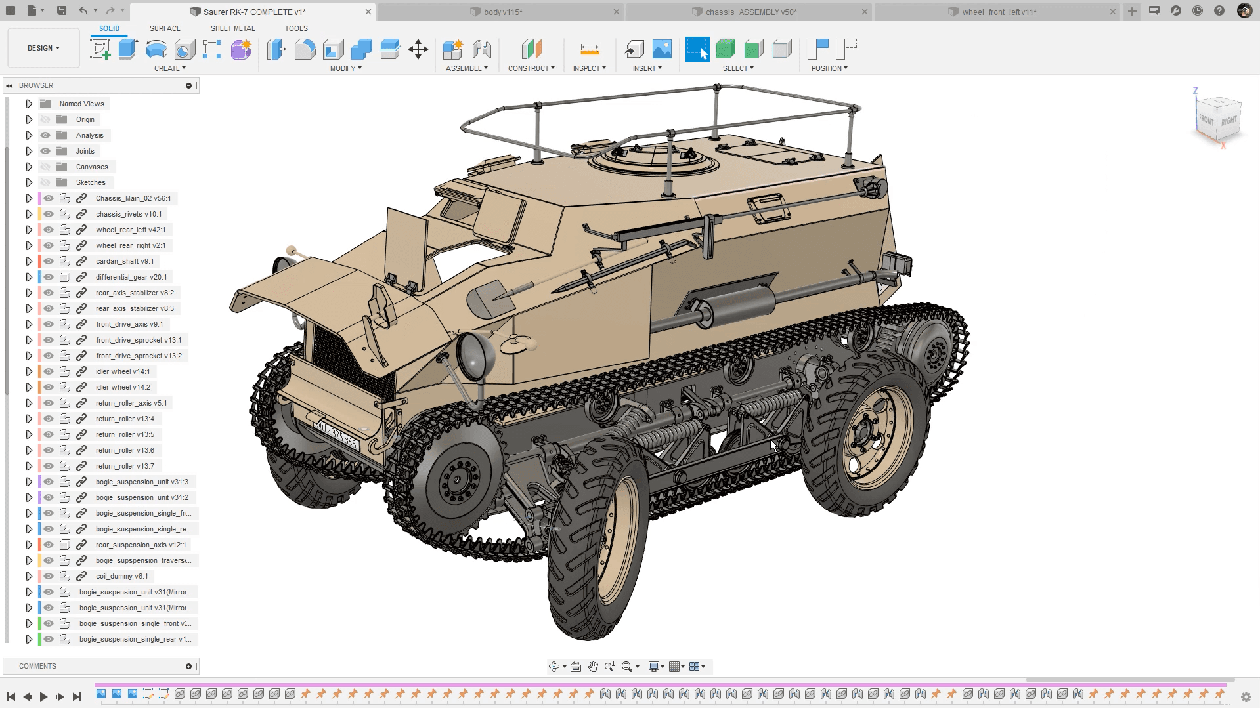Click the Insert Derive icon
Viewport: 1260px width, 708px height.
pyautogui.click(x=634, y=49)
